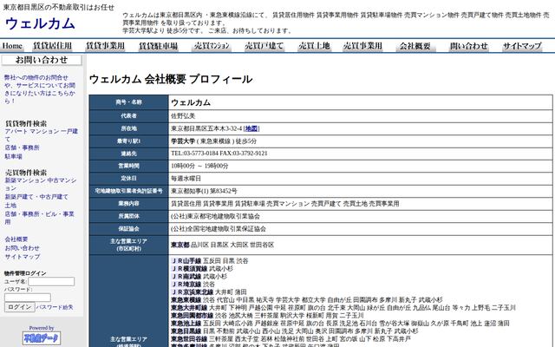Viewport: 555px width, 347px height.
Task: Open sidebar サイトマップ link
Action: coord(23,257)
